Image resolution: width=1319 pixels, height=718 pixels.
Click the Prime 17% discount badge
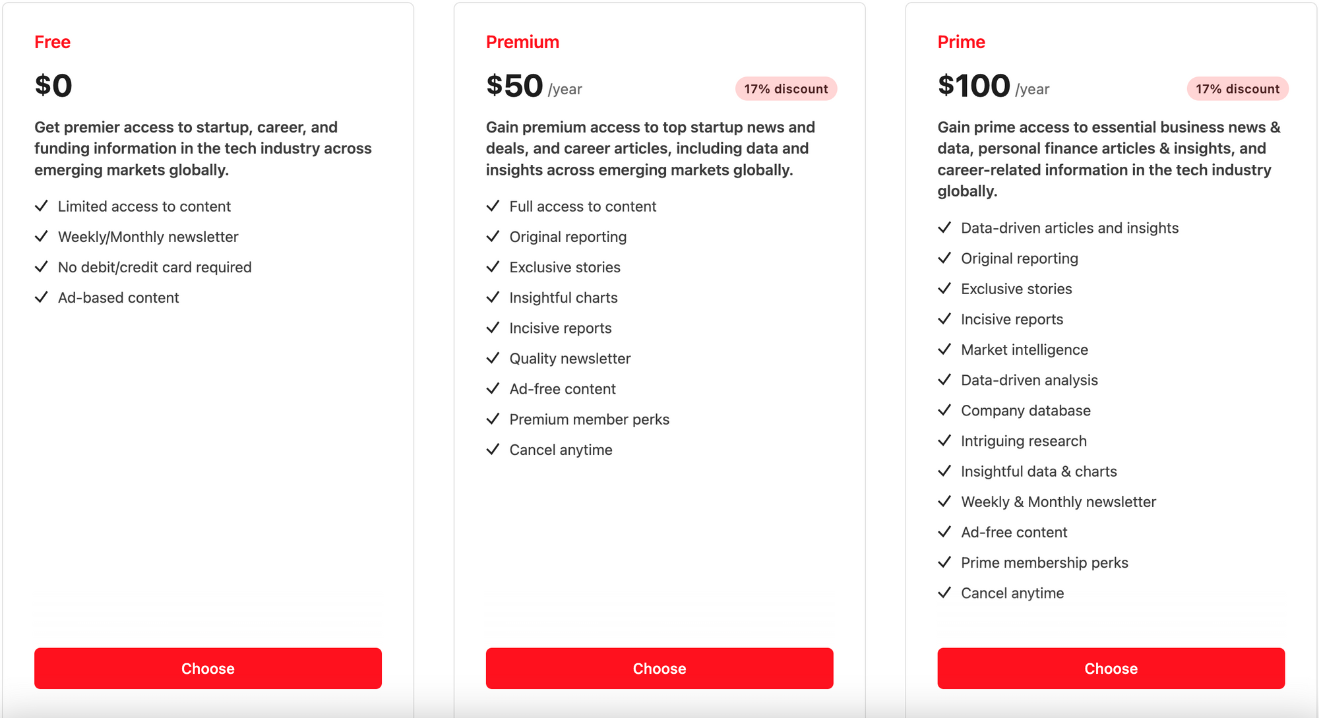[x=1237, y=89]
